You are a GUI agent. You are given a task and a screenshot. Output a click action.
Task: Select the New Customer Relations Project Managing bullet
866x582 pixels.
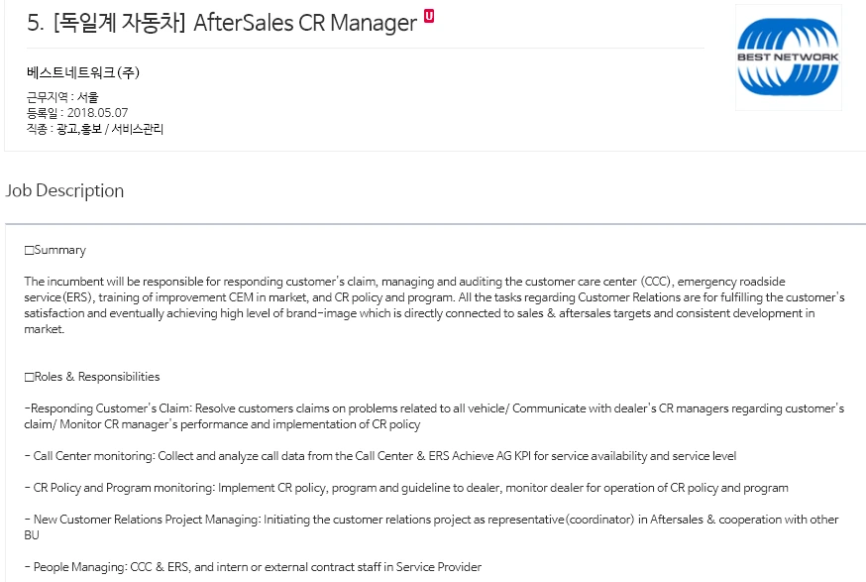pyautogui.click(x=431, y=527)
